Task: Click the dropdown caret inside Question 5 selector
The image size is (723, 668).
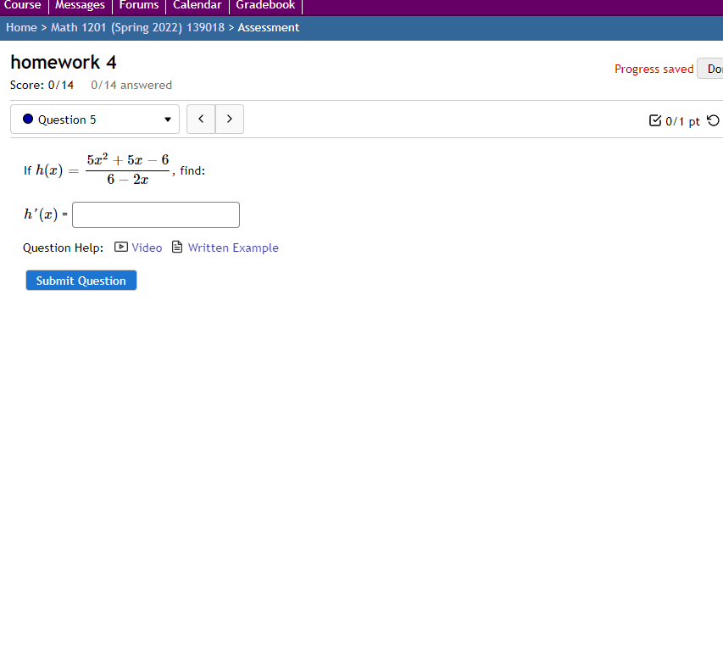Action: tap(167, 120)
